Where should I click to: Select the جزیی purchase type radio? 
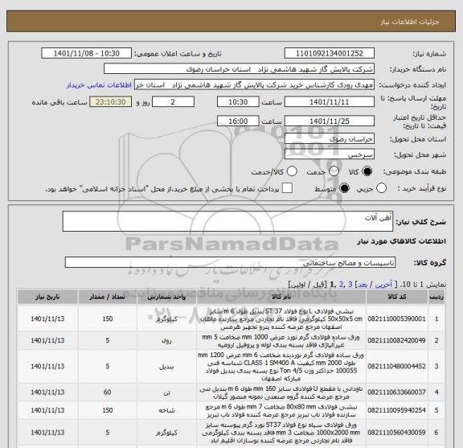coord(381,188)
